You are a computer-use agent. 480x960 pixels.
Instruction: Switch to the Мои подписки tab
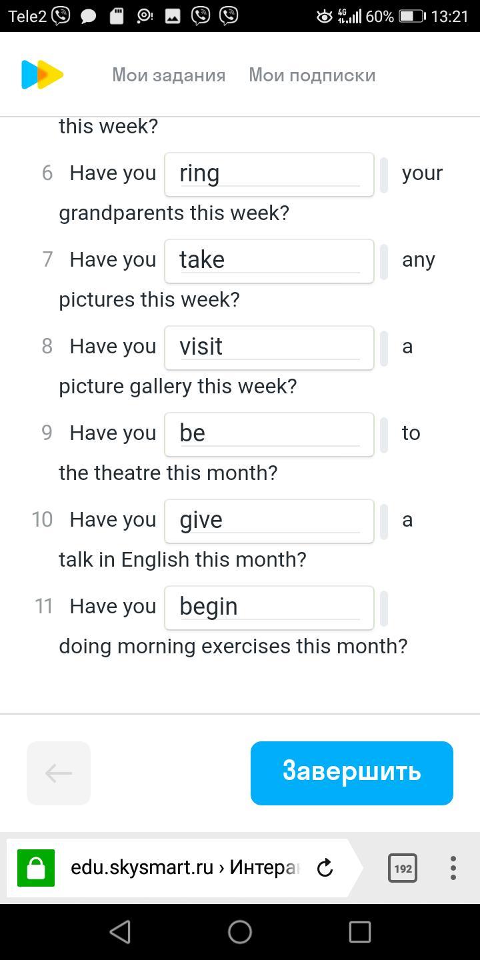[312, 75]
